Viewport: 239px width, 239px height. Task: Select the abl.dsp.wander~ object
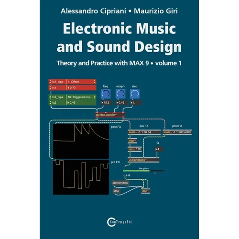coord(110,115)
